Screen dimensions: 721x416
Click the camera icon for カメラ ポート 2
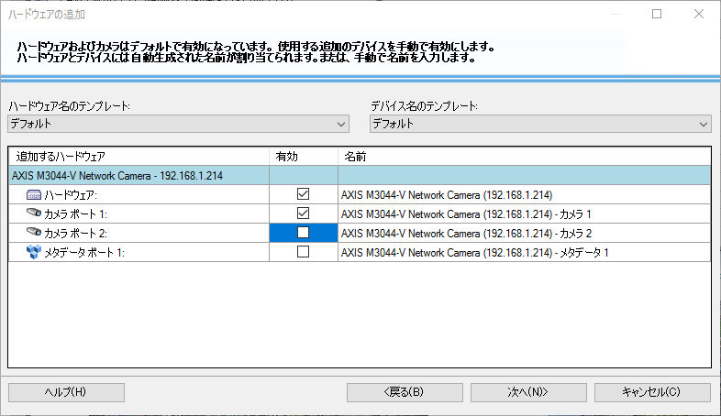(34, 232)
